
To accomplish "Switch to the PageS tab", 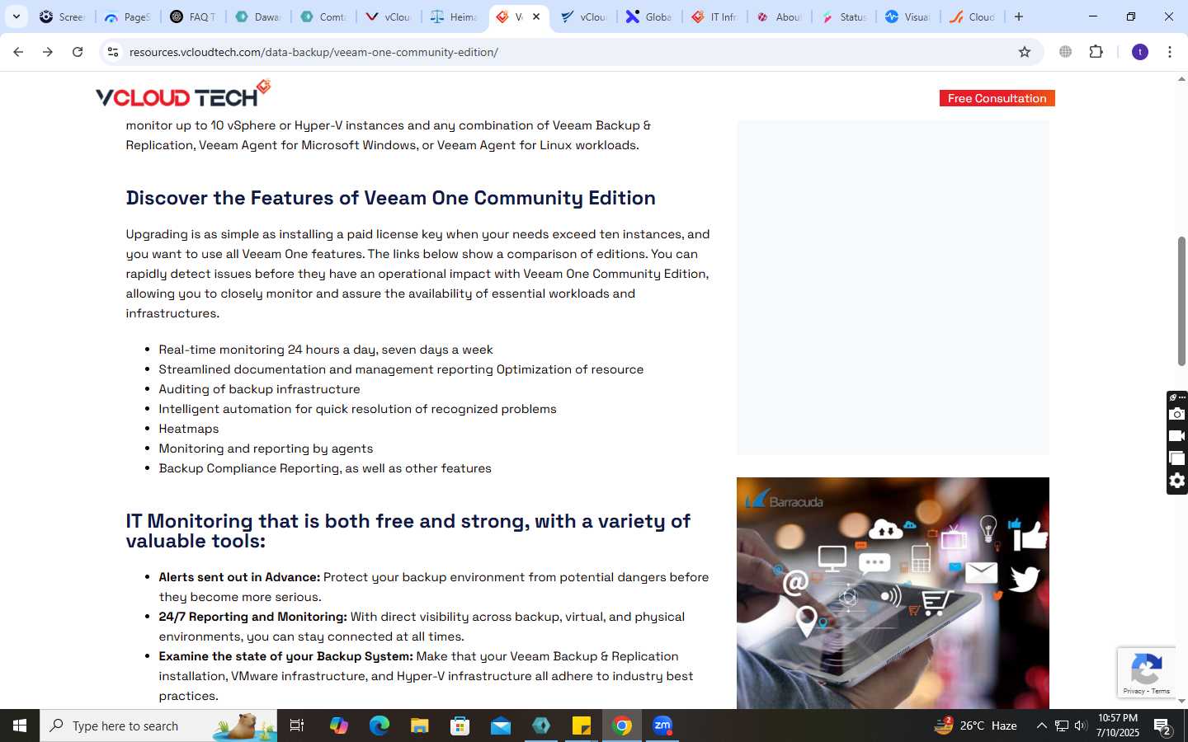I will click(128, 16).
